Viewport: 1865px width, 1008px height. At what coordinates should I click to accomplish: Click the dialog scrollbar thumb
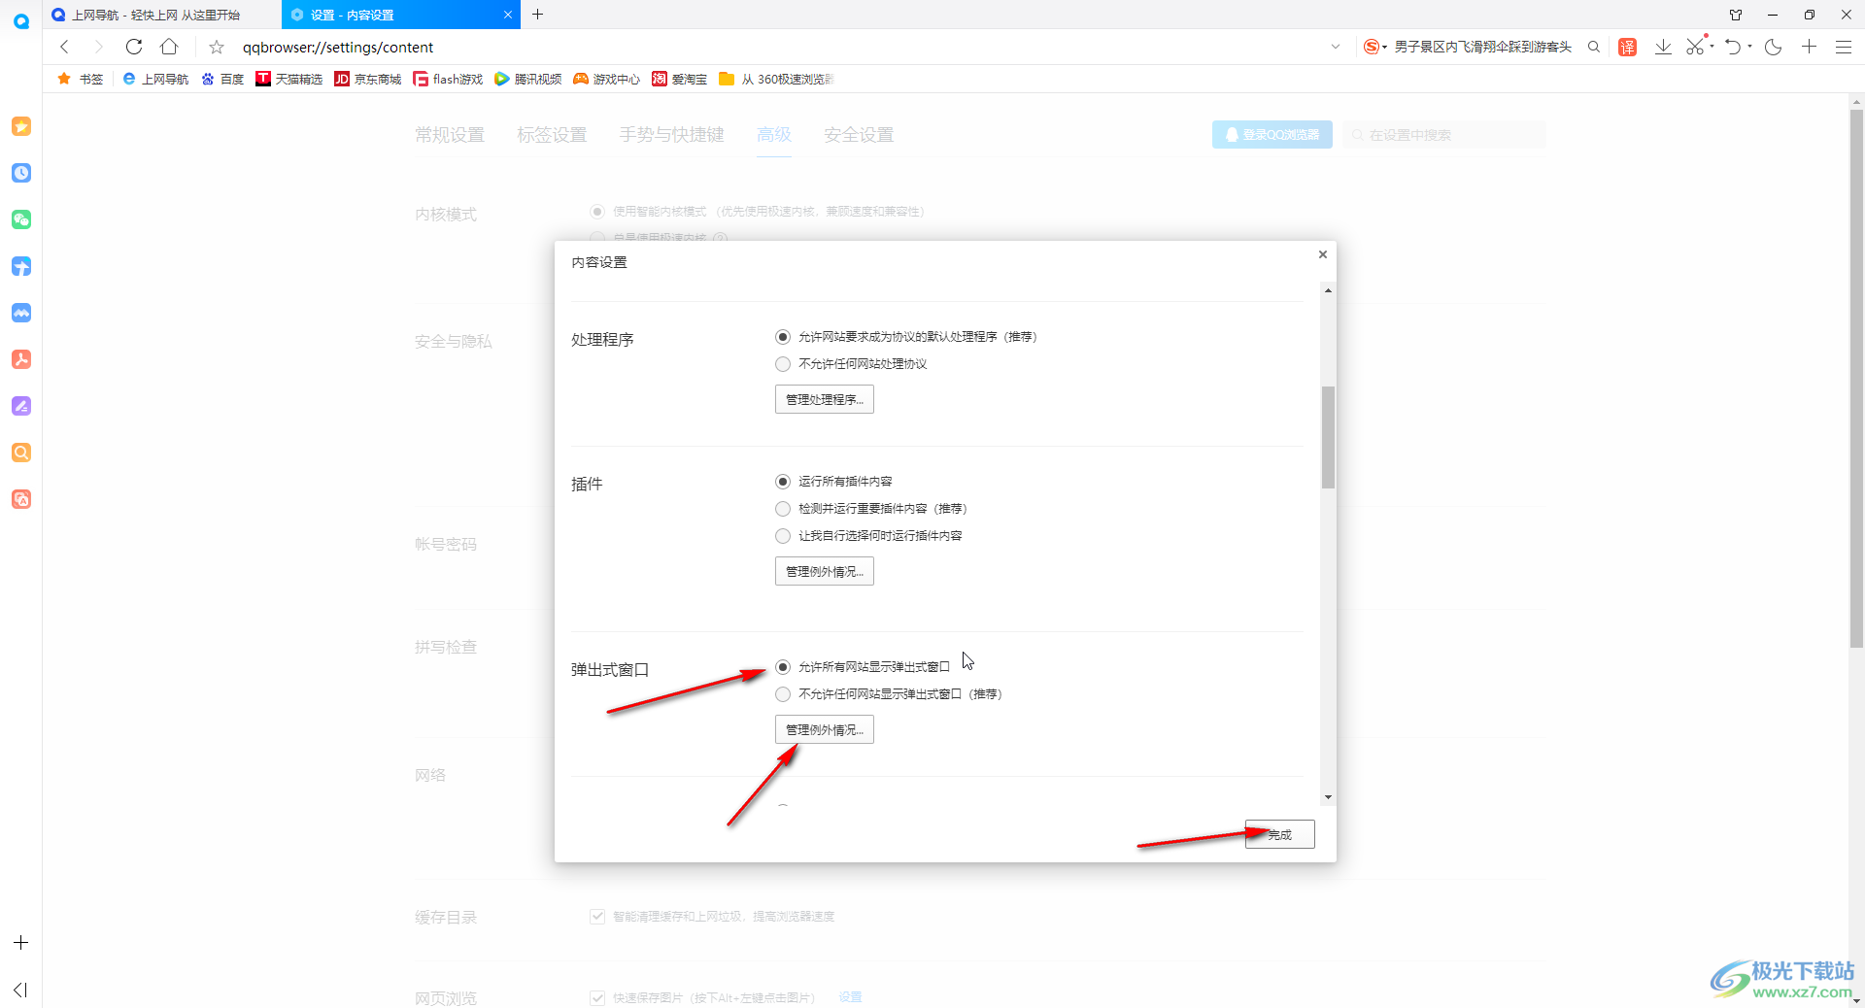pyautogui.click(x=1328, y=437)
